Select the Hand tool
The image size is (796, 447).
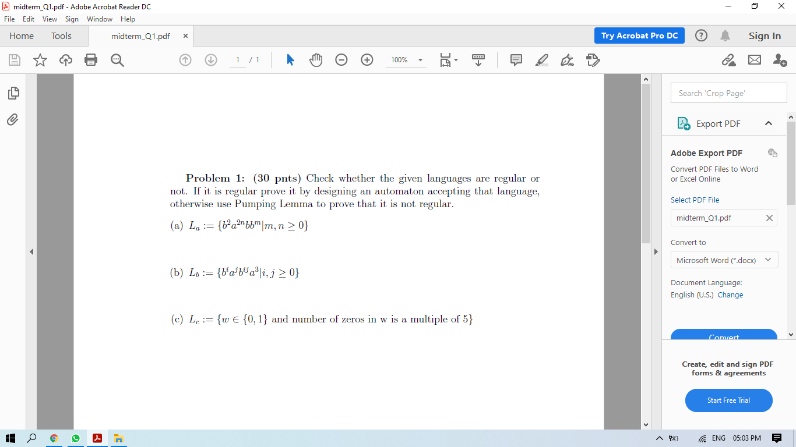coord(315,60)
